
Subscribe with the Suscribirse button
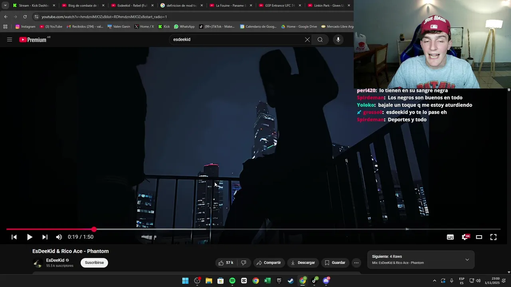point(94,263)
